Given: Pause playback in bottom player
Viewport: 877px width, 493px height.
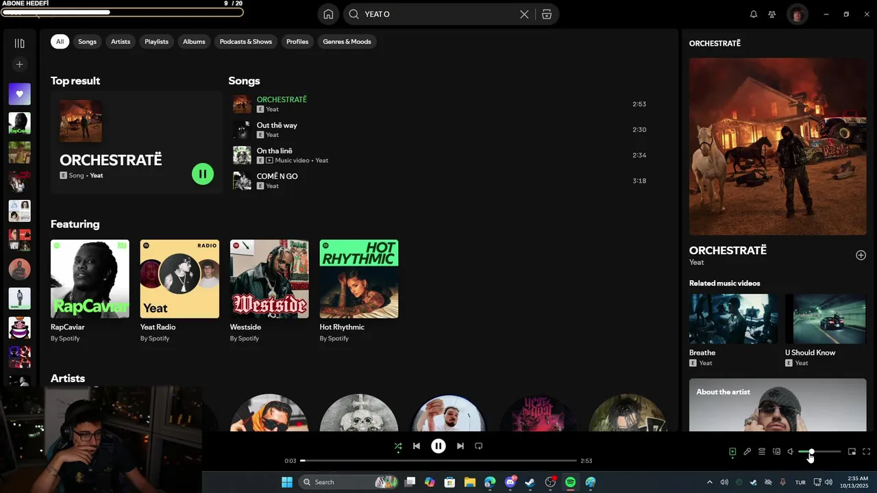Looking at the screenshot, I should pyautogui.click(x=438, y=446).
